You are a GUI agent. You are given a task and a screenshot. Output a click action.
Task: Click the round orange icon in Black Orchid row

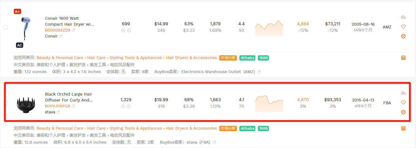403,112
